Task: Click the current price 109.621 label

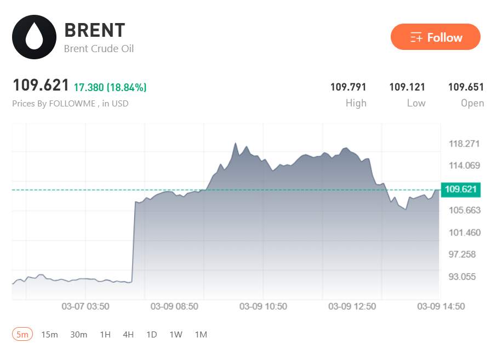Action: click(41, 86)
